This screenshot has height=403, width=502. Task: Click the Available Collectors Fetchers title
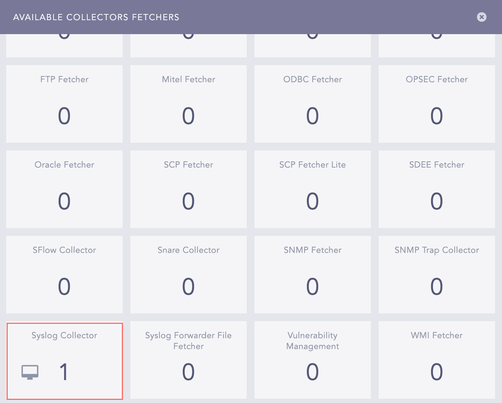[x=96, y=17]
